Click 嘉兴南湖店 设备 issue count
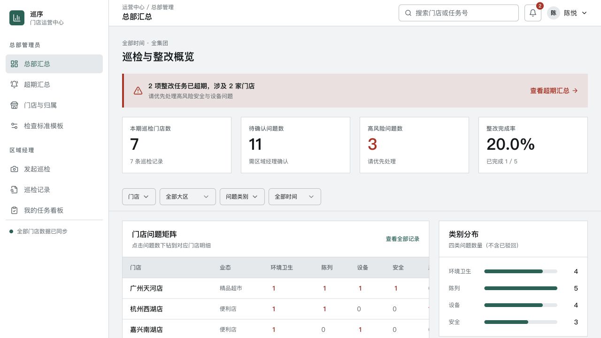 click(x=360, y=330)
